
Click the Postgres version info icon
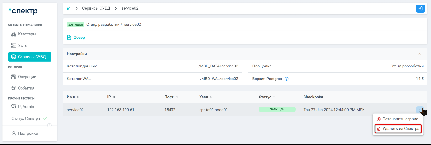pyautogui.click(x=286, y=79)
